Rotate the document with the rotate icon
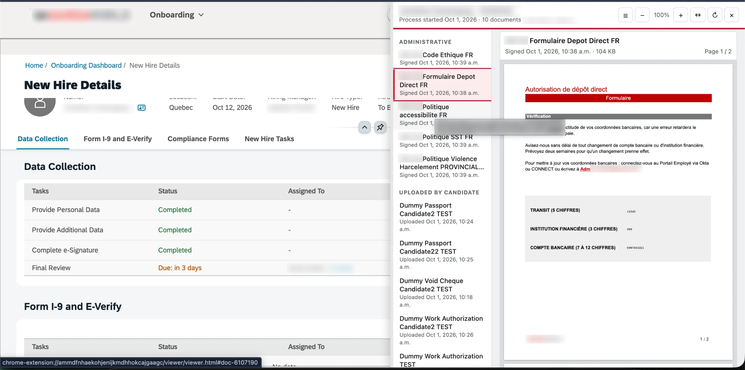 click(715, 15)
